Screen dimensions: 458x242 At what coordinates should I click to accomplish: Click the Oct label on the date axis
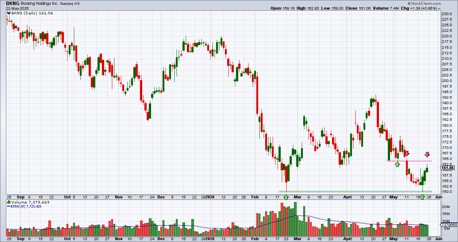(x=68, y=197)
